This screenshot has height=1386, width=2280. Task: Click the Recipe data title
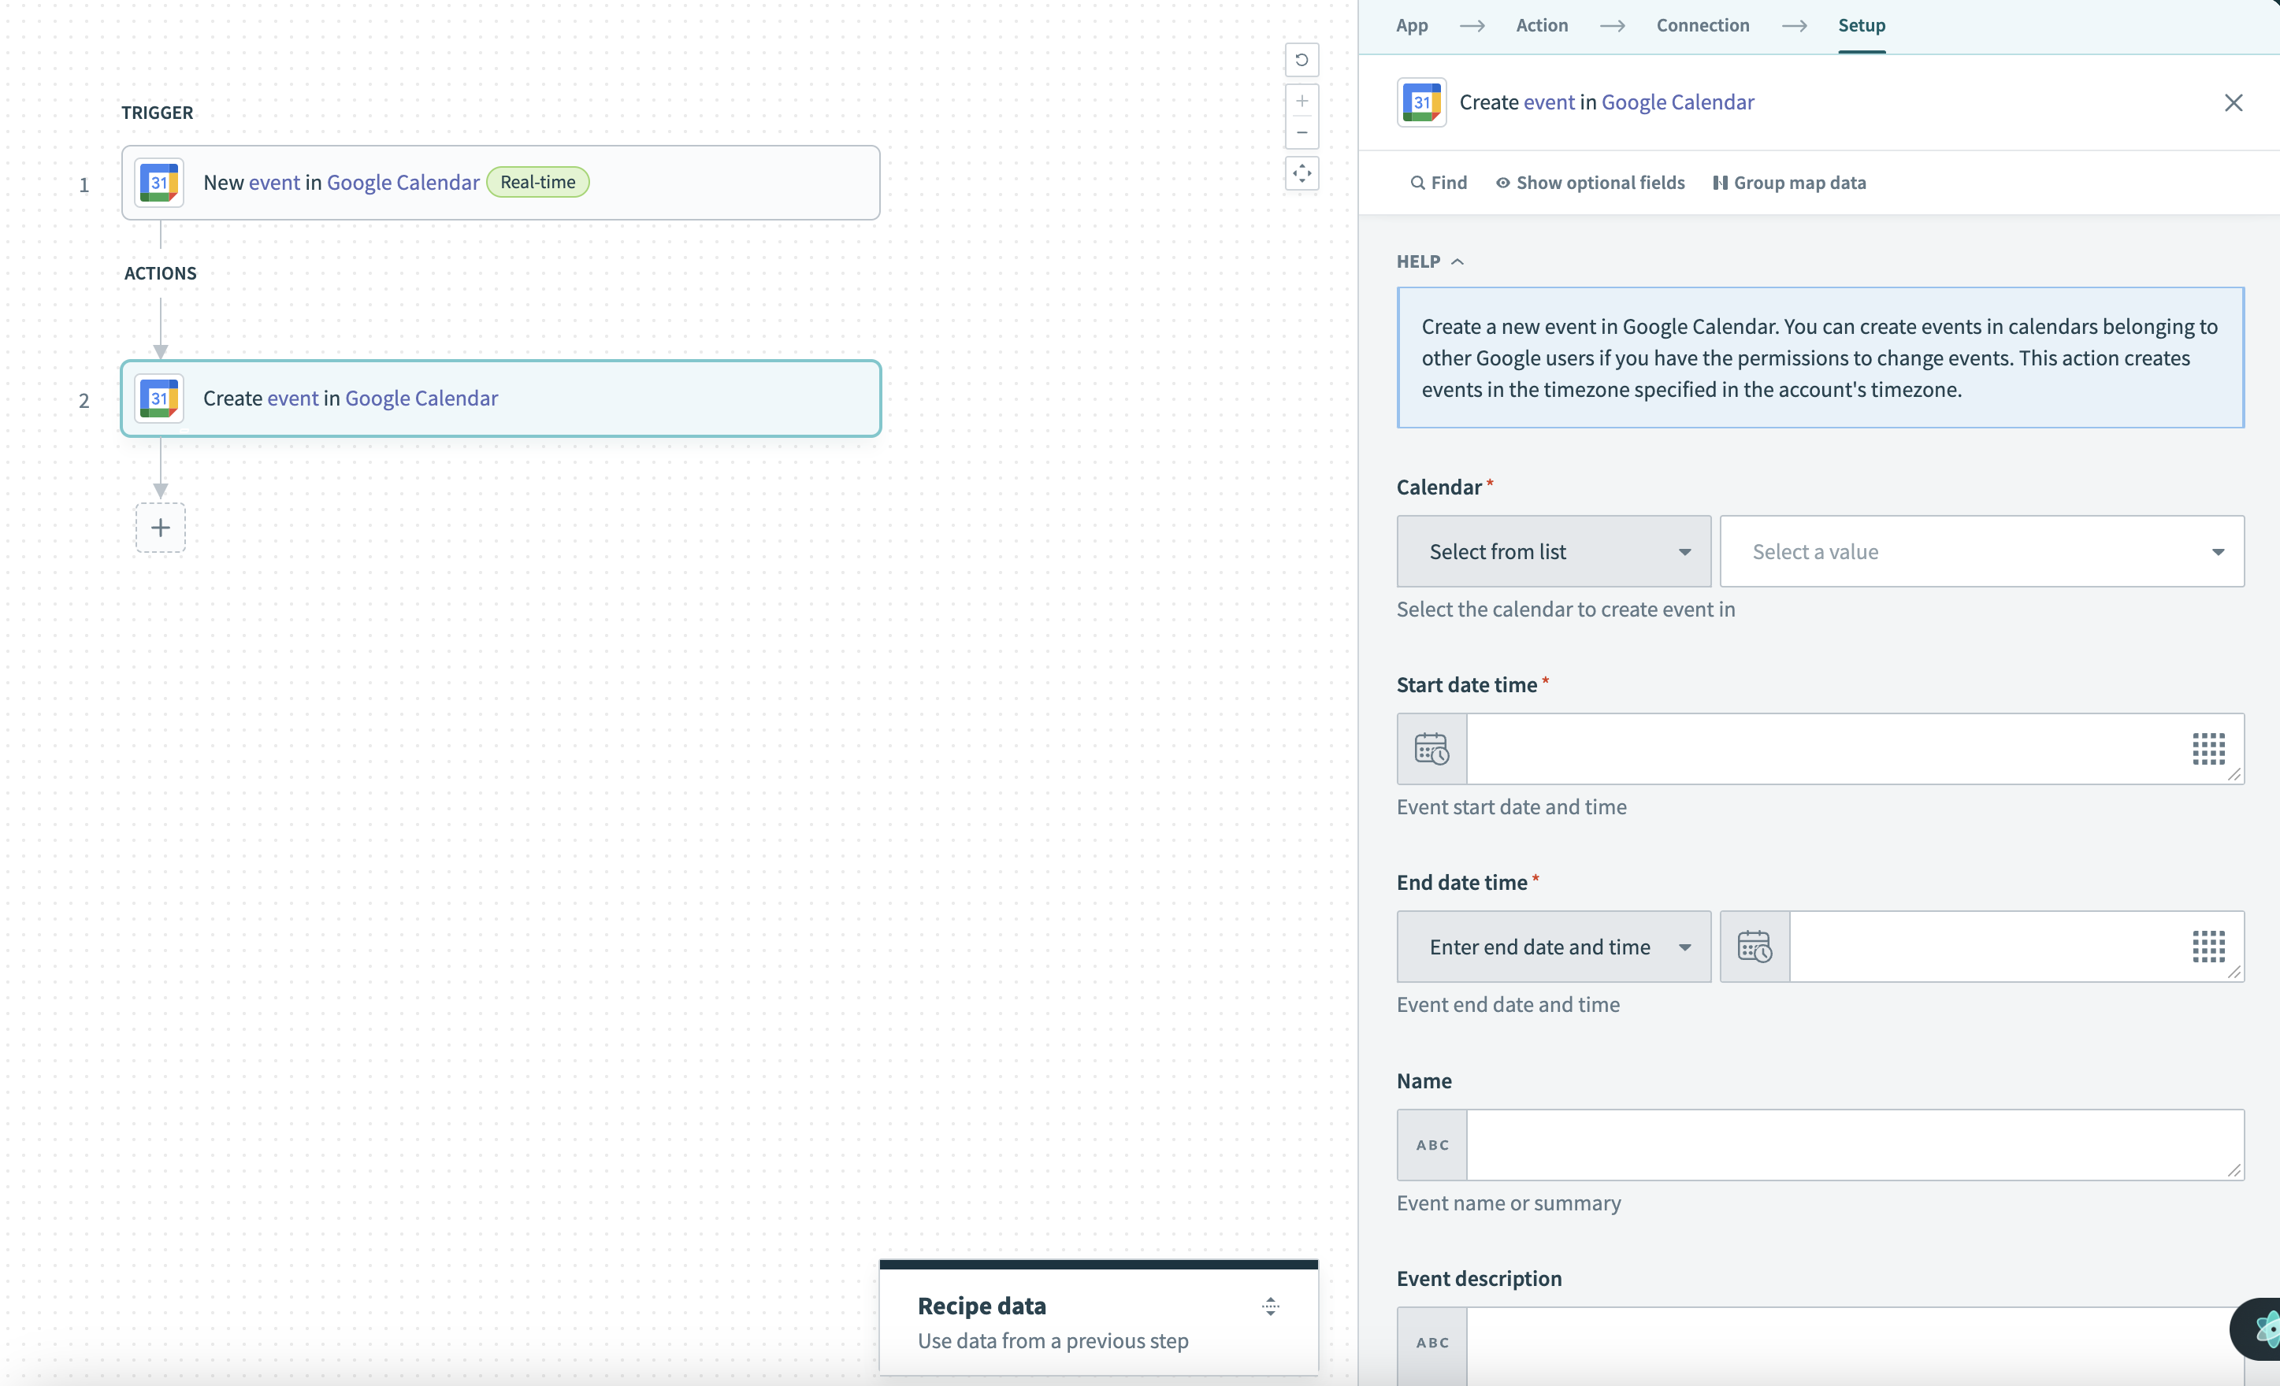click(981, 1306)
